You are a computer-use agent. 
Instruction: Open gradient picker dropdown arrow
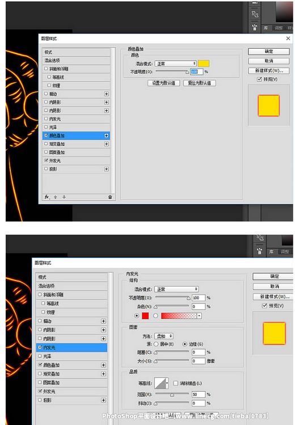200,316
